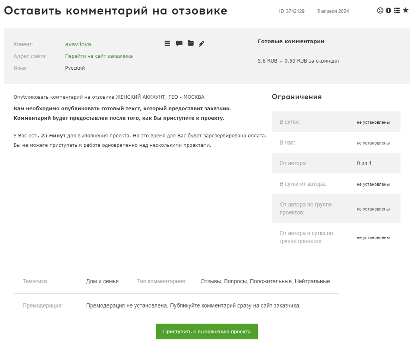
Task: Click the 'От автора:' limit label
Action: 293,163
